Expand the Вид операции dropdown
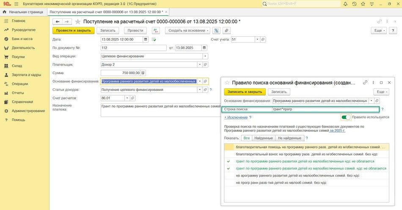 point(206,56)
